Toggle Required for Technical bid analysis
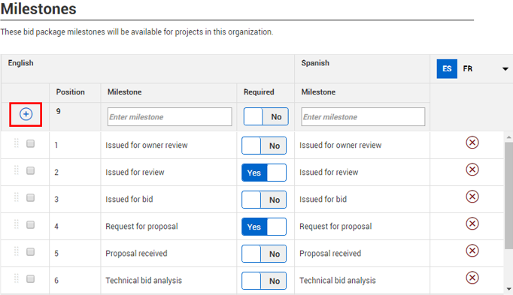 click(264, 281)
